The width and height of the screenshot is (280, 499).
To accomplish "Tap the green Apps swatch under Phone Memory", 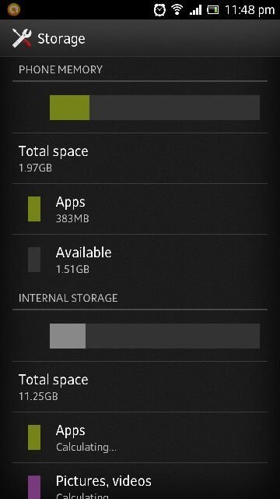I will click(34, 209).
